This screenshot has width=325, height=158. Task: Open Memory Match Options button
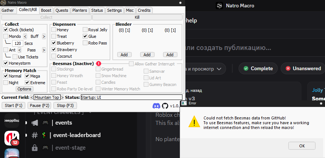point(24,89)
